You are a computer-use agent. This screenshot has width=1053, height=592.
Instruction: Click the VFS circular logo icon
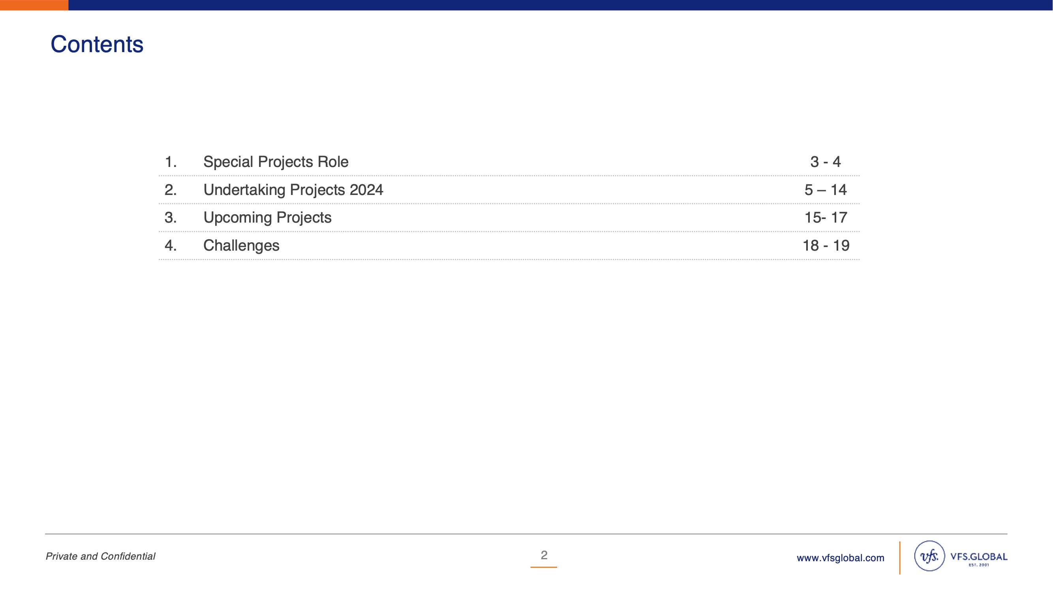(929, 556)
